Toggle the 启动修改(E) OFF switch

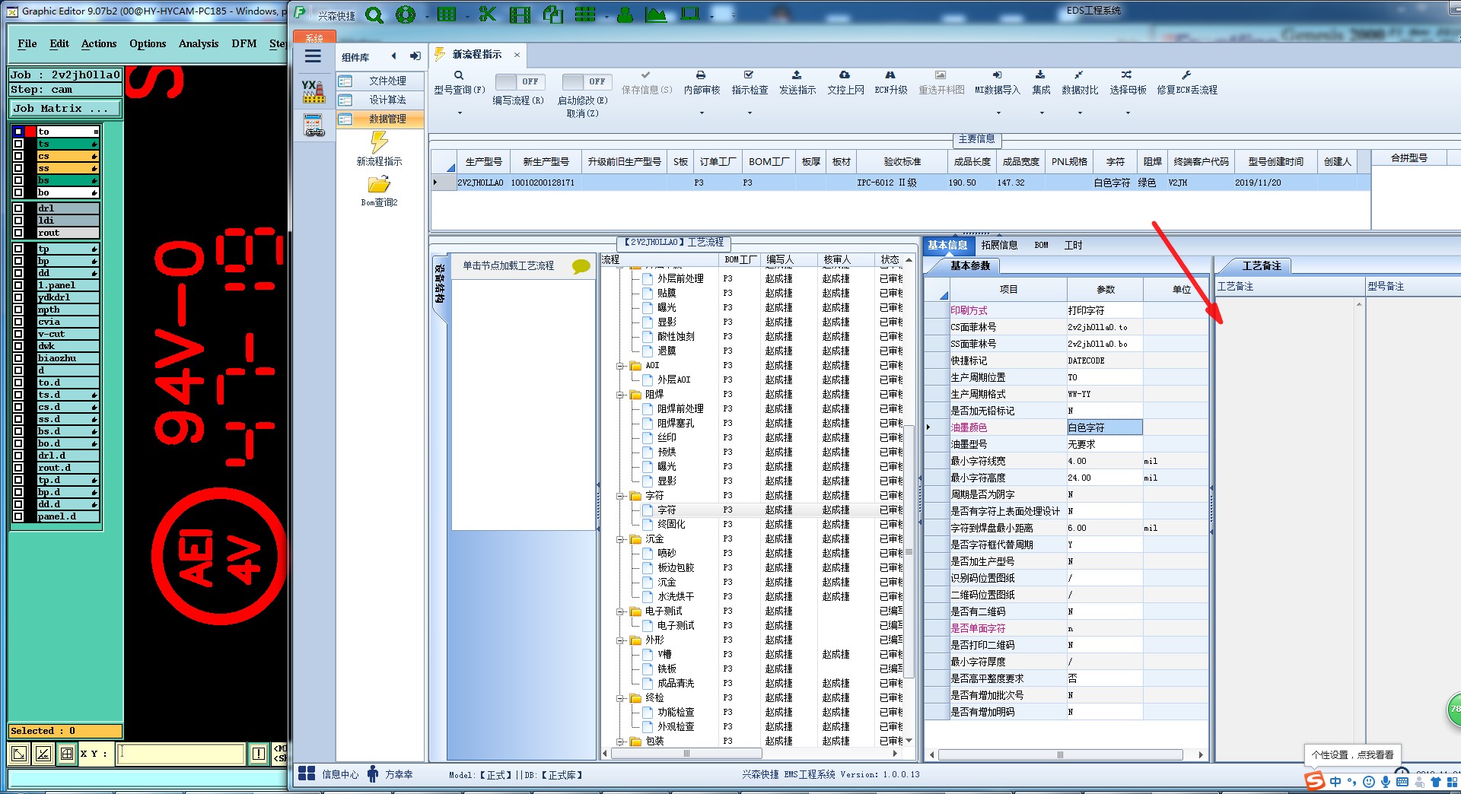(586, 81)
